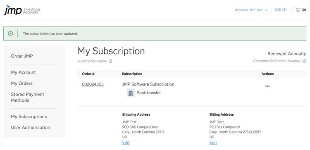
Task: Edit the Shipping Address
Action: [x=126, y=143]
